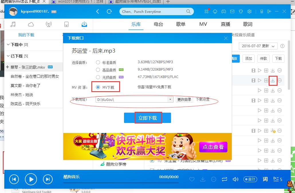Viewport: 295px width, 193px height.
Task: Collapse the 已下载 [5] section
Action: [x=8, y=56]
